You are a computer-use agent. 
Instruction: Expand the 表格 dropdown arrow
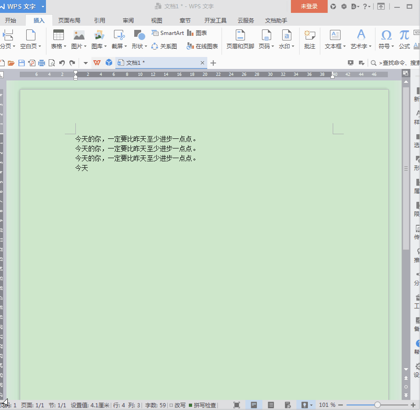tap(65, 46)
